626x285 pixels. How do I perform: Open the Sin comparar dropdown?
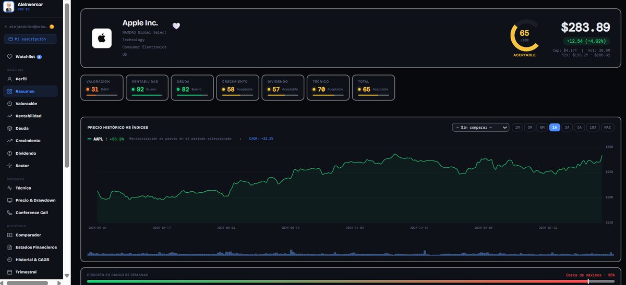click(480, 127)
